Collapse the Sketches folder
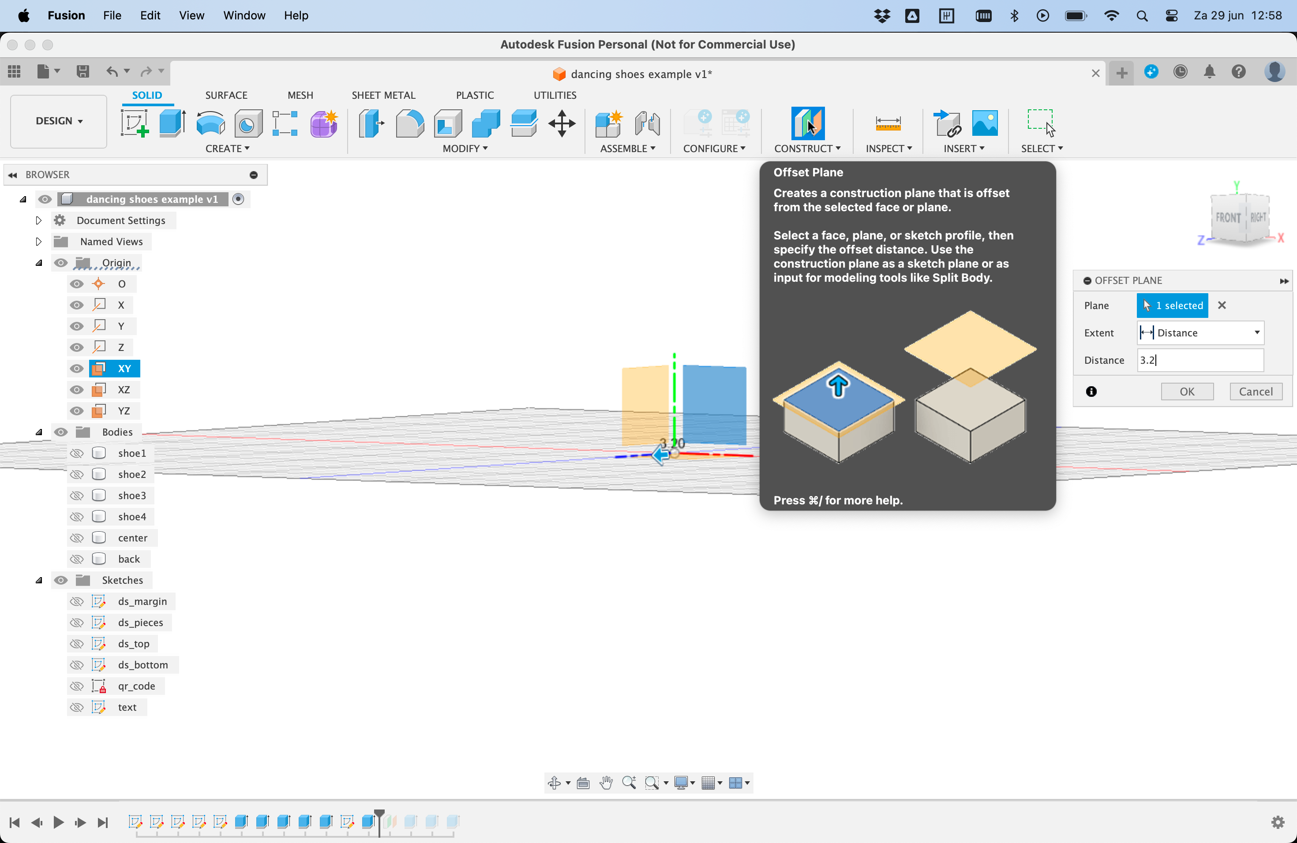 click(x=39, y=581)
